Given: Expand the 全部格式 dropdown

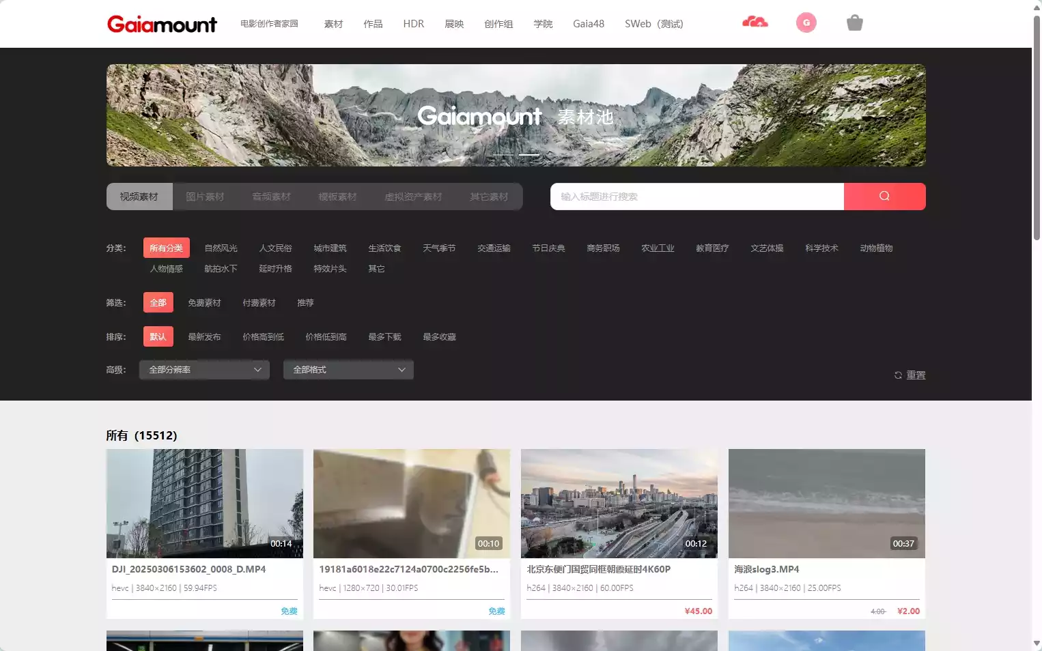Looking at the screenshot, I should [x=349, y=370].
